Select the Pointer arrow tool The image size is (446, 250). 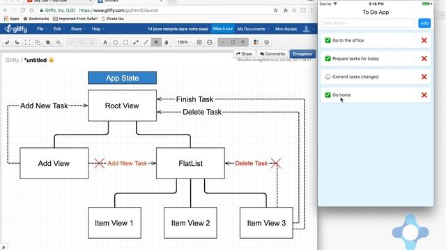[156, 42]
